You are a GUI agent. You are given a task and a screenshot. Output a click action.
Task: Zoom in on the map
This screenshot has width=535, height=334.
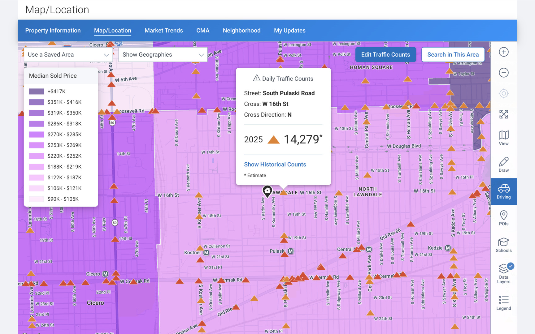point(503,52)
